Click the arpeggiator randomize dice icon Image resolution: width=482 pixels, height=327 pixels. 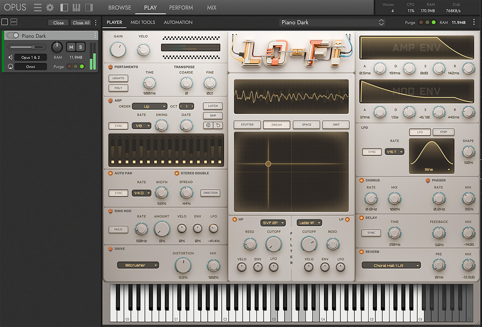208,125
